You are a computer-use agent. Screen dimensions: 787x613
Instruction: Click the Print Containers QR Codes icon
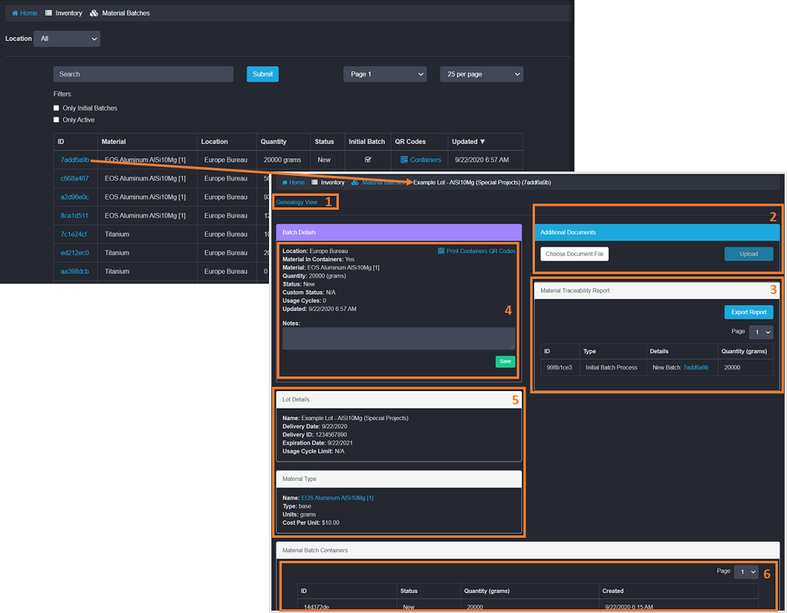click(x=441, y=251)
